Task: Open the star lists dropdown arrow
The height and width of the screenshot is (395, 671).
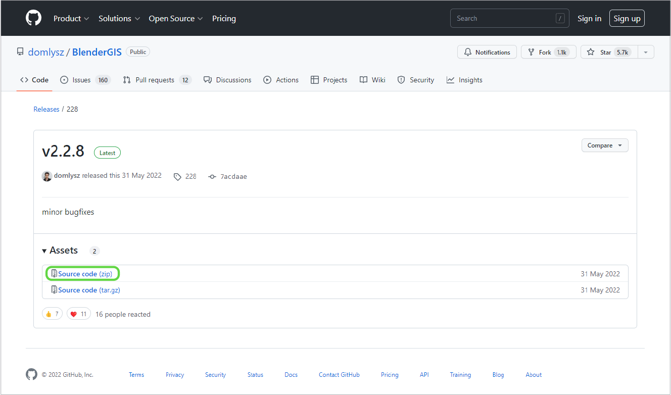Action: tap(646, 52)
